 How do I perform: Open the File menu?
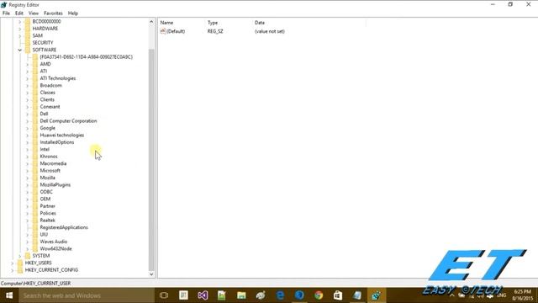tap(6, 13)
